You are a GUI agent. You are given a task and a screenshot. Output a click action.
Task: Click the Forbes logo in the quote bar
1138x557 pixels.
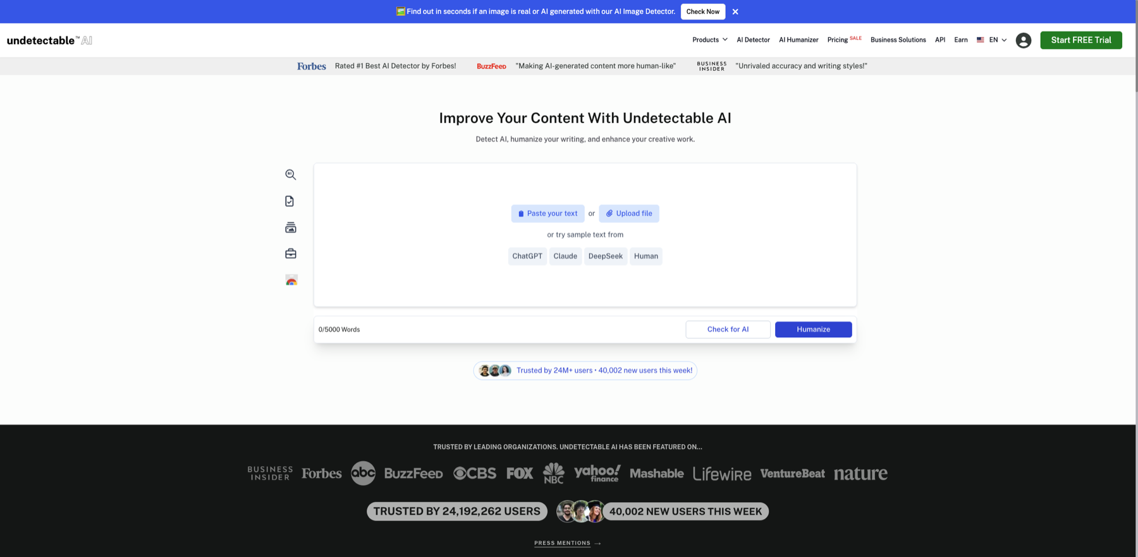[x=311, y=66]
